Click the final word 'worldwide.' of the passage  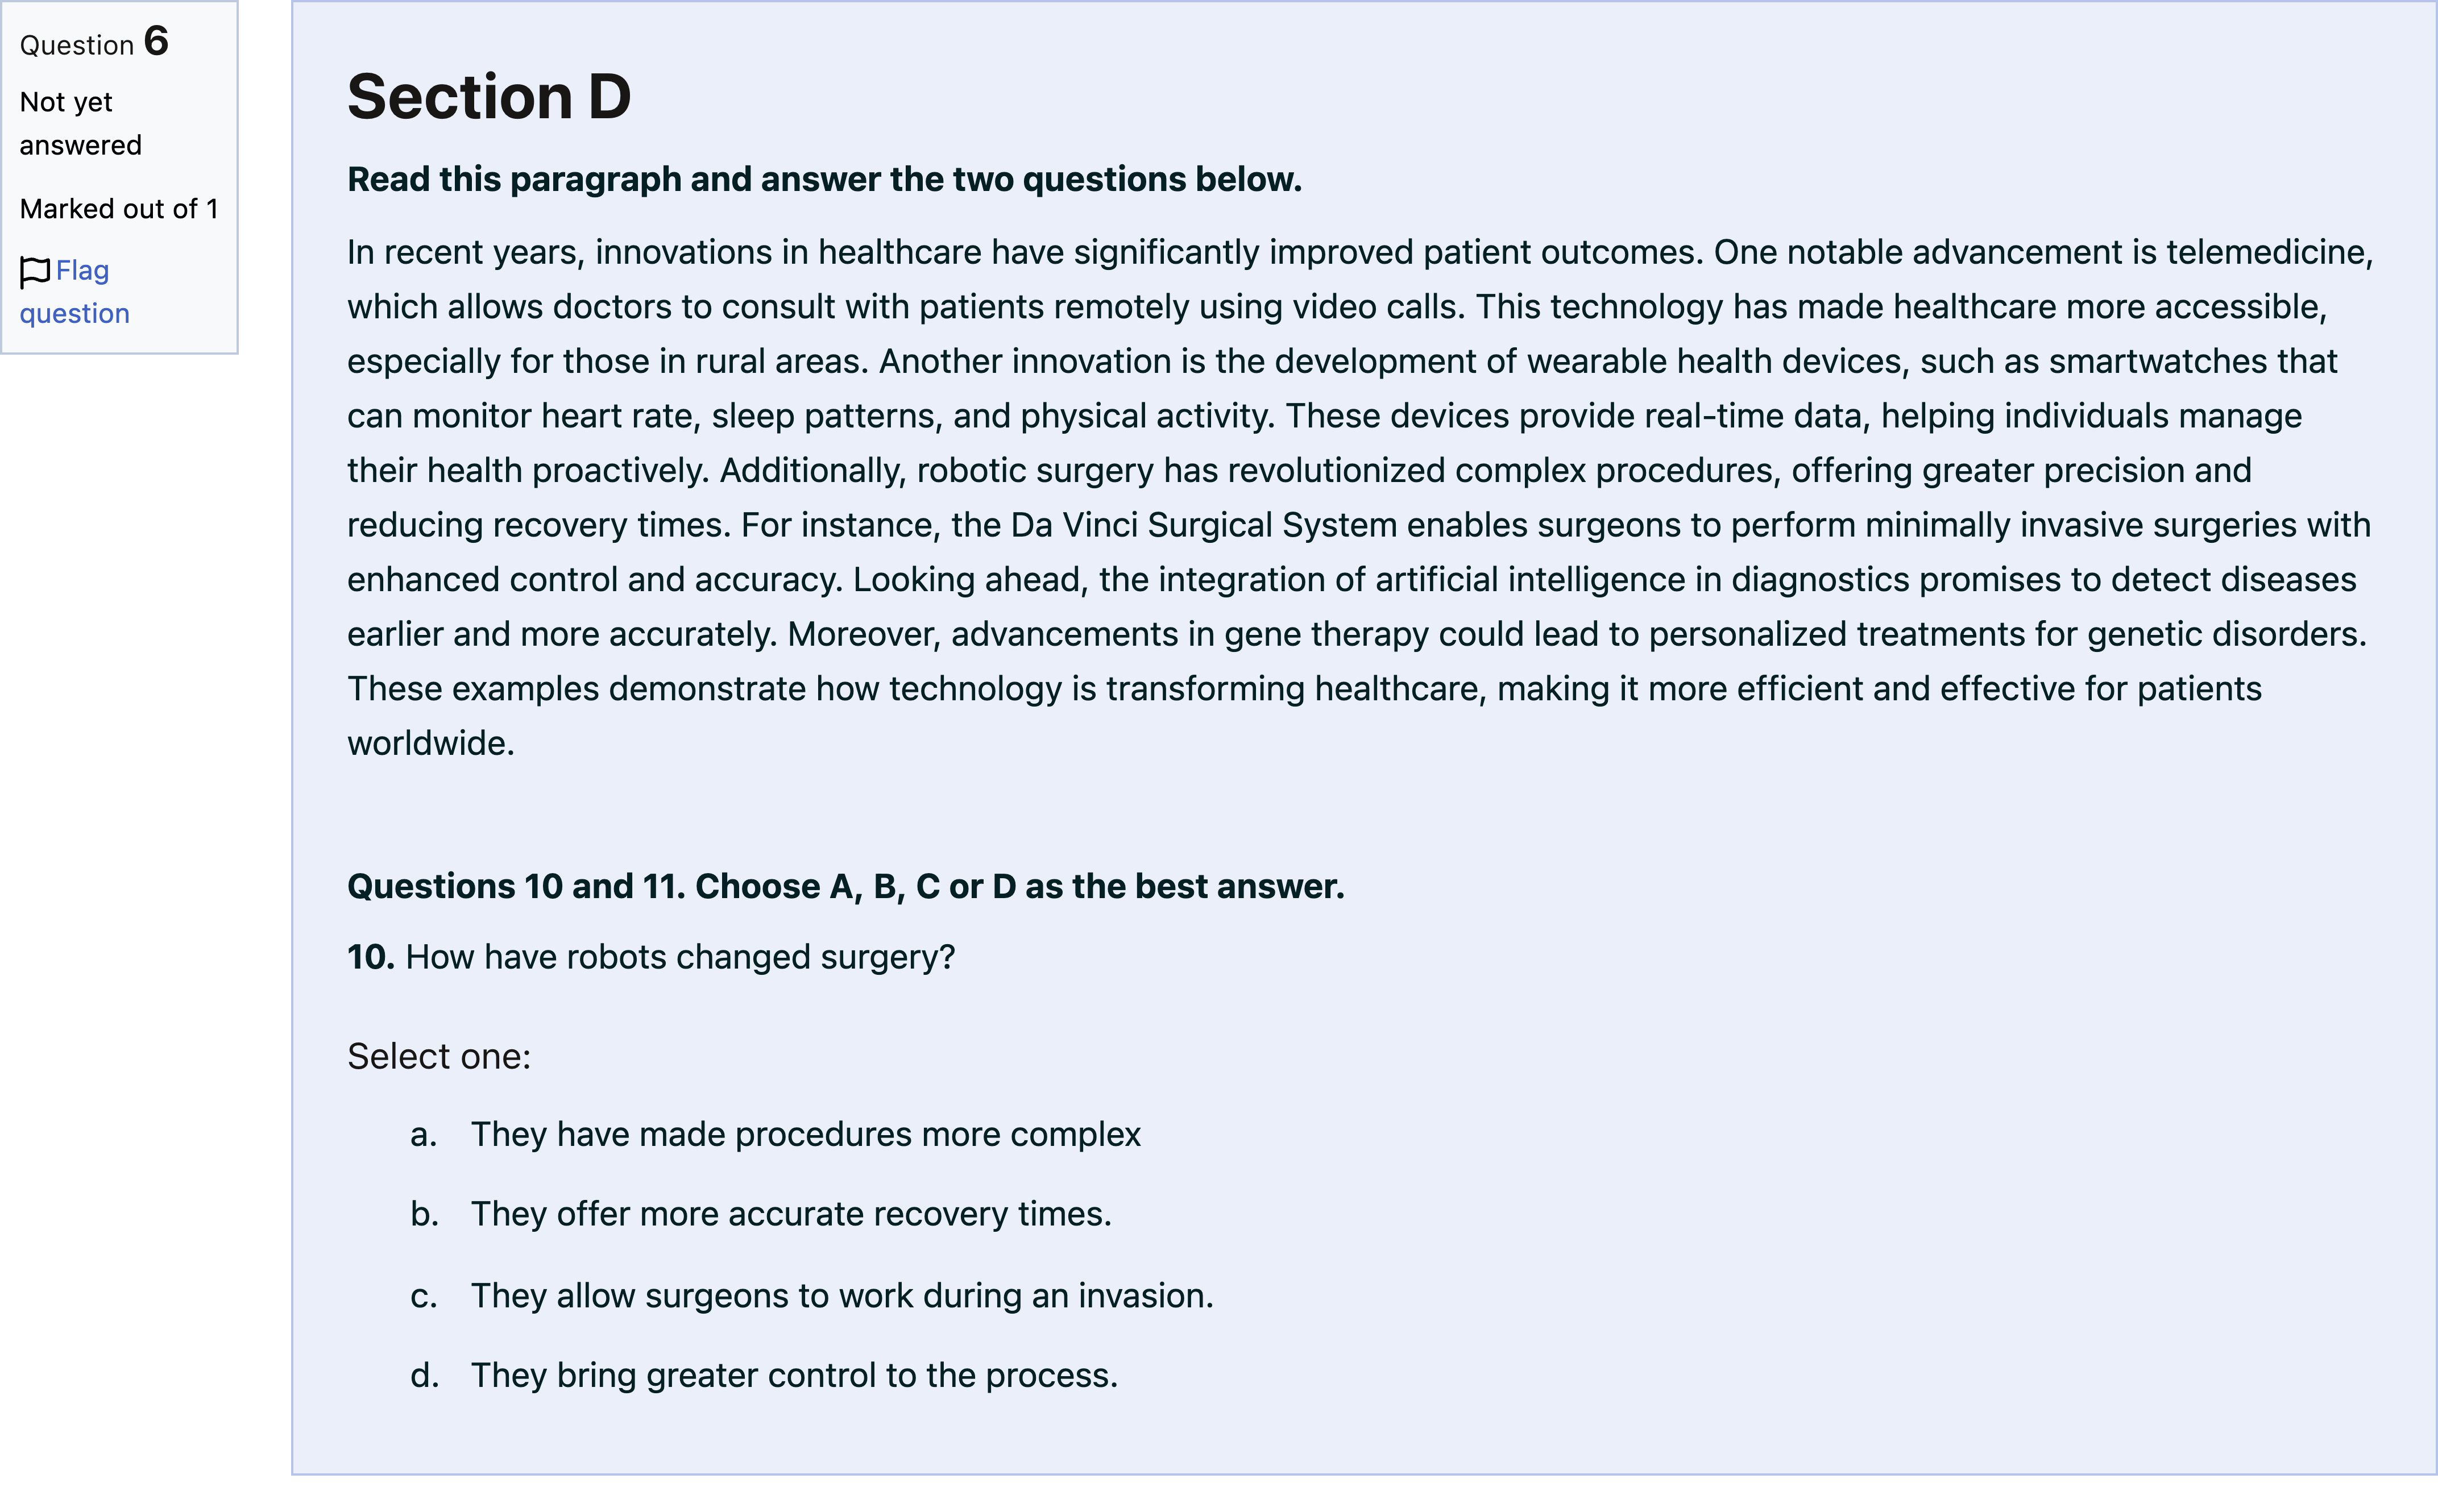click(431, 744)
